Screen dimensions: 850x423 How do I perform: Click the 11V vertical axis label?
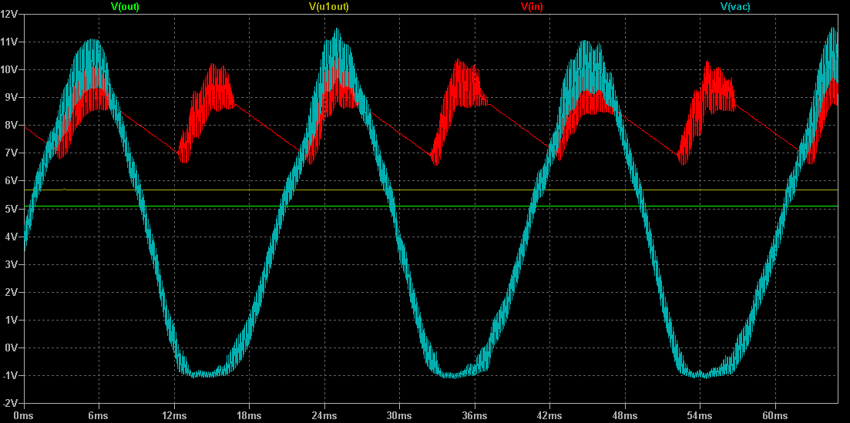(10, 42)
